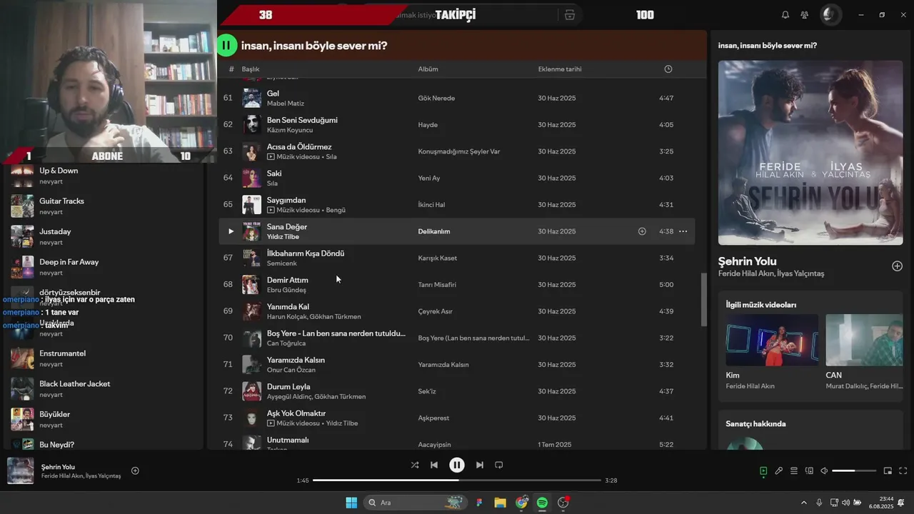This screenshot has width=914, height=514.
Task: Click the taskbar search box Ara
Action: coord(414,503)
